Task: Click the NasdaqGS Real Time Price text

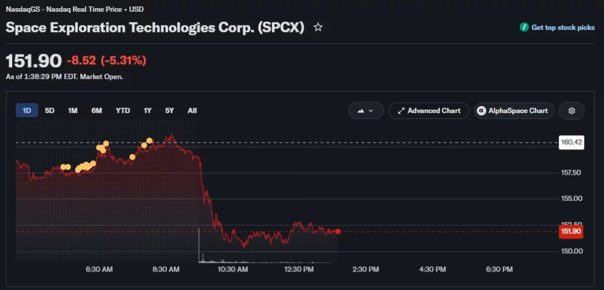Action: click(75, 9)
